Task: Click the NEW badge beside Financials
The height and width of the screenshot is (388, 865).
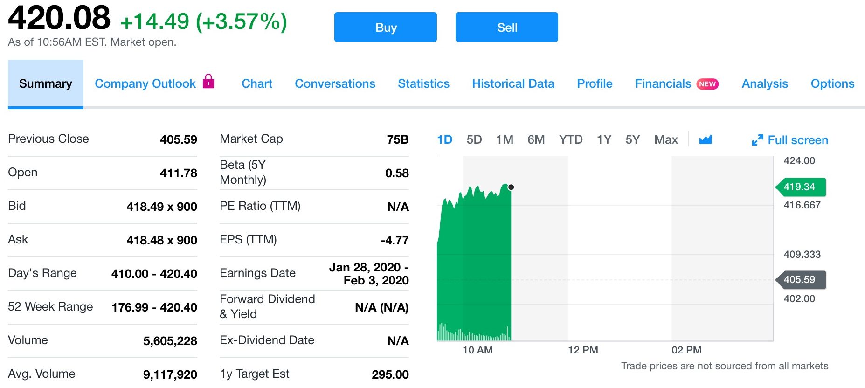Action: (707, 84)
